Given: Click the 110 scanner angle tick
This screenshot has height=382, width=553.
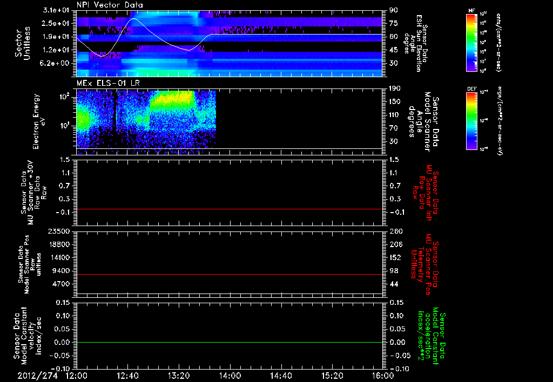Looking at the screenshot, I should click(395, 115).
